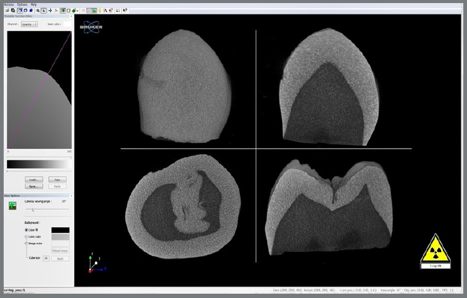The image size is (467, 298).
Task: Select the Color fill radio button
Action: coord(26,230)
